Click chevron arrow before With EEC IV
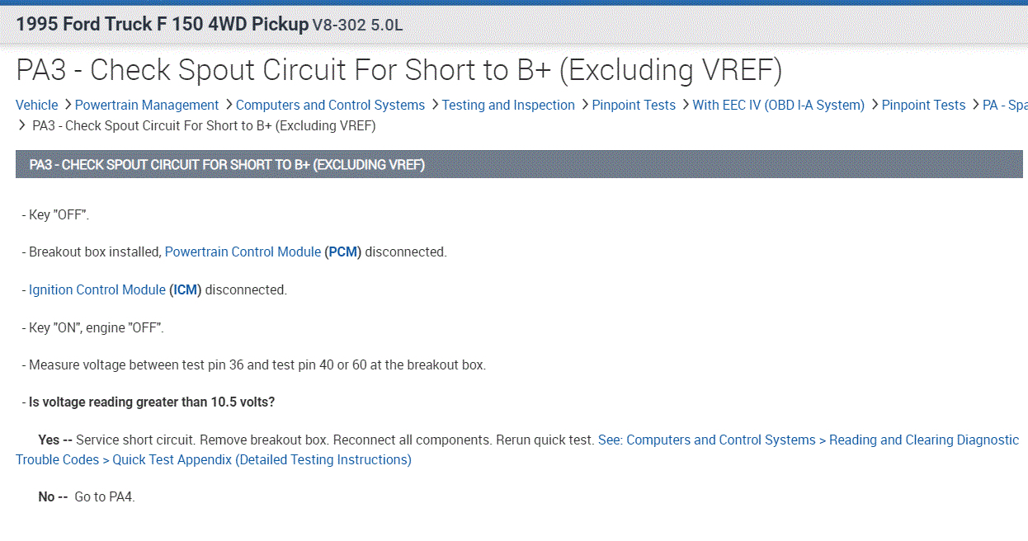The height and width of the screenshot is (541, 1028). coord(685,105)
